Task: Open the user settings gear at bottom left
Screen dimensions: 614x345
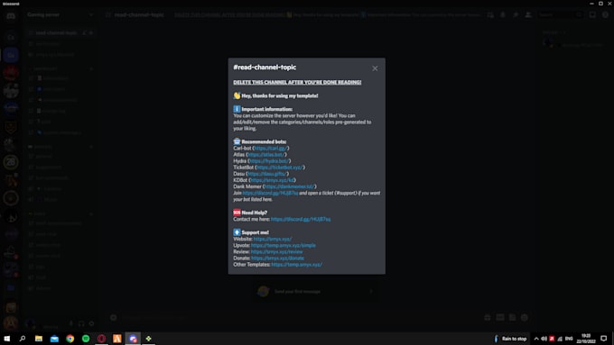Action: 91,323
